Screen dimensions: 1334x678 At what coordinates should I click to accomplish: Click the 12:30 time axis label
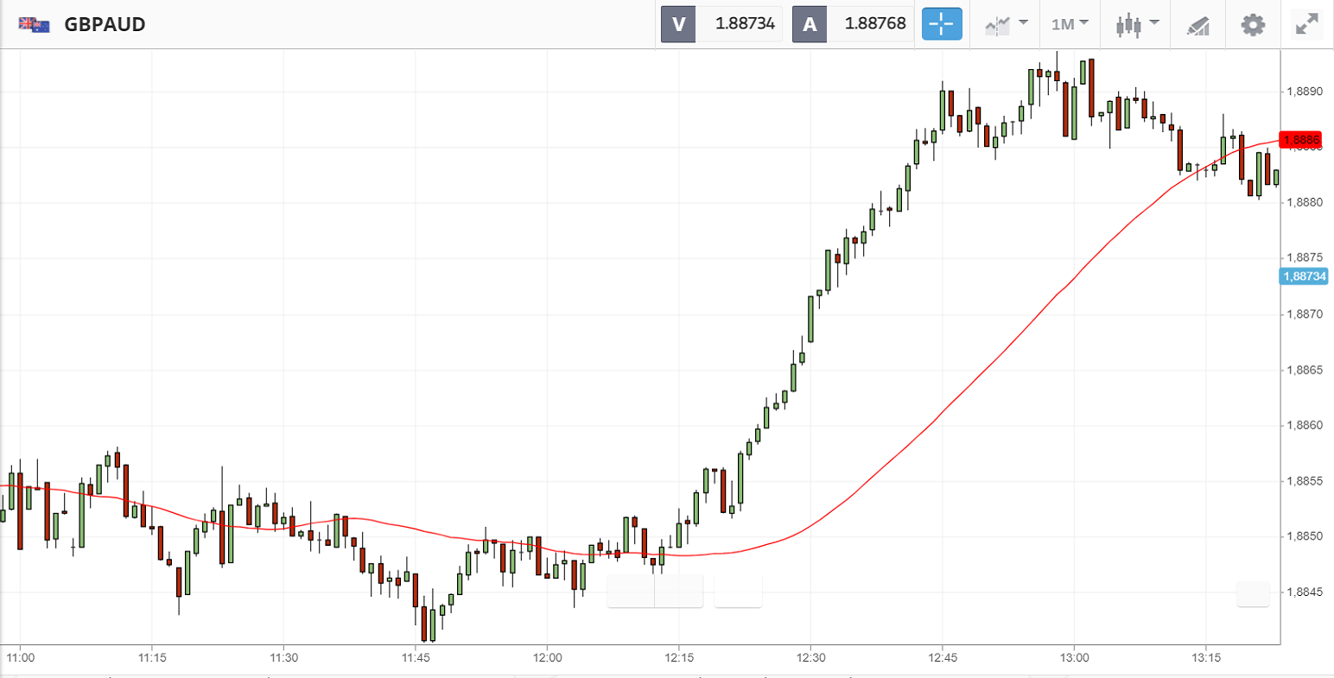tap(810, 658)
